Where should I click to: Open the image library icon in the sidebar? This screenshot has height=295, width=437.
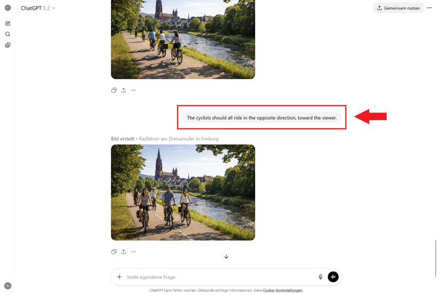tap(8, 45)
